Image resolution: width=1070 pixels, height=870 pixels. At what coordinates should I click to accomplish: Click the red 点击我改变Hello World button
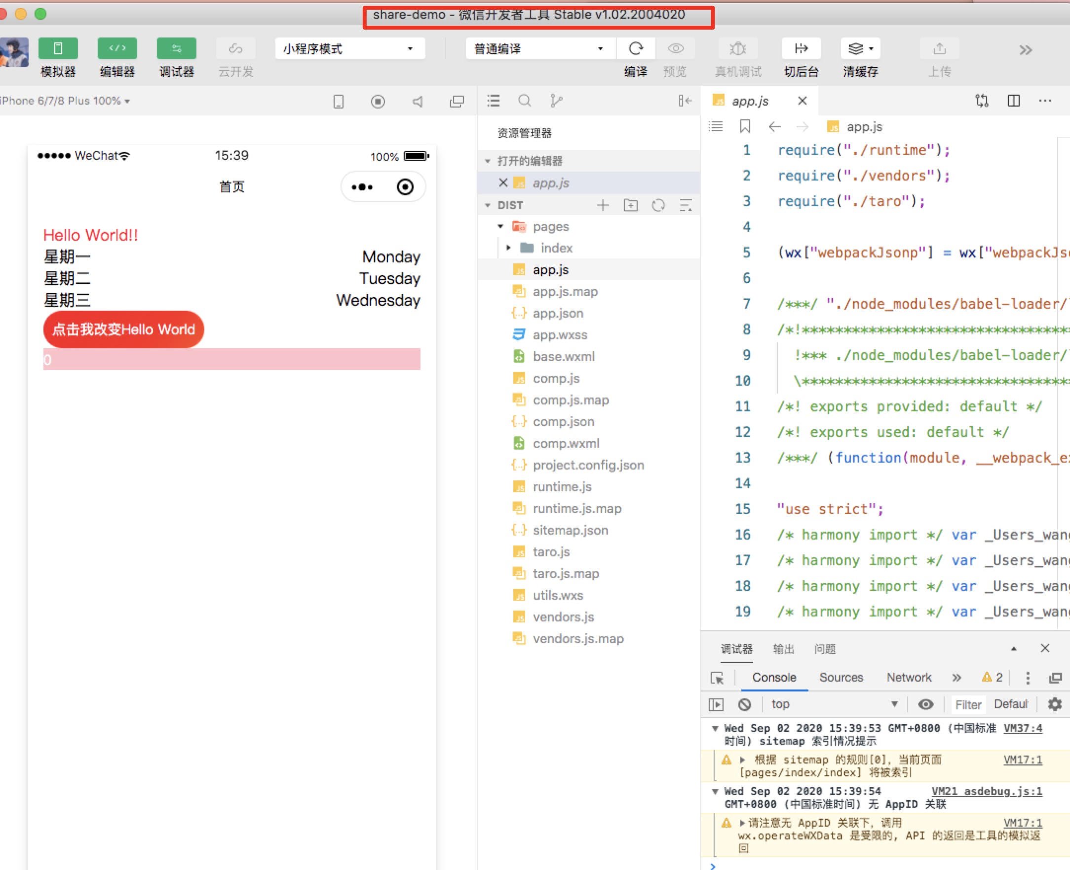(123, 329)
